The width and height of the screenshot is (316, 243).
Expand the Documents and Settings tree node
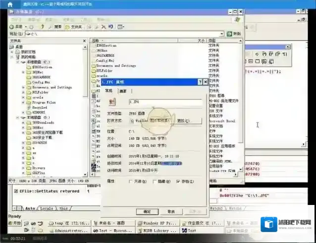click(x=23, y=87)
